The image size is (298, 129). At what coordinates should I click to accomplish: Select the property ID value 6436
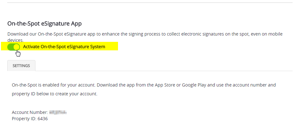pyautogui.click(x=43, y=119)
